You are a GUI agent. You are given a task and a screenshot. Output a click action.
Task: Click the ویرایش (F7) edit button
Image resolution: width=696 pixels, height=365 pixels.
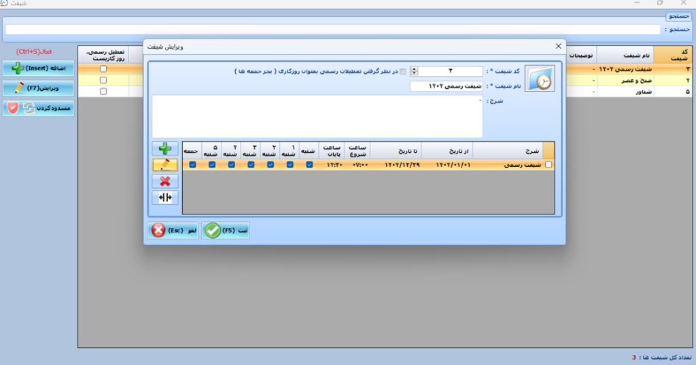(x=38, y=88)
